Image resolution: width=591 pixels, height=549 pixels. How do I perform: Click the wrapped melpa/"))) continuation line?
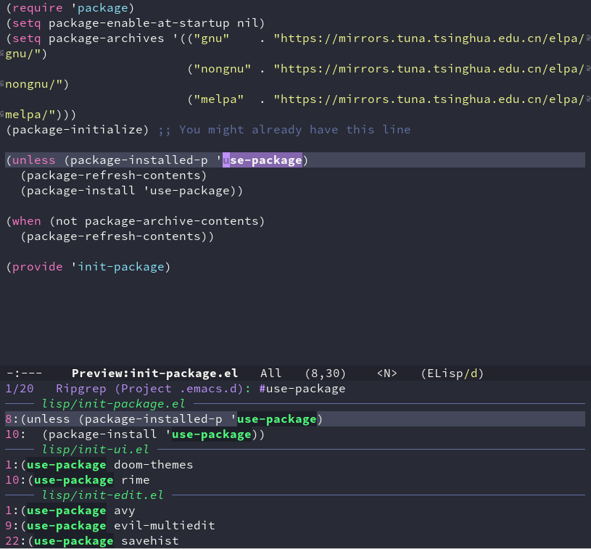pyautogui.click(x=41, y=115)
